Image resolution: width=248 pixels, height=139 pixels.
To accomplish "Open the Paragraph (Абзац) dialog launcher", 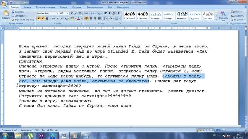I will point(120,24).
